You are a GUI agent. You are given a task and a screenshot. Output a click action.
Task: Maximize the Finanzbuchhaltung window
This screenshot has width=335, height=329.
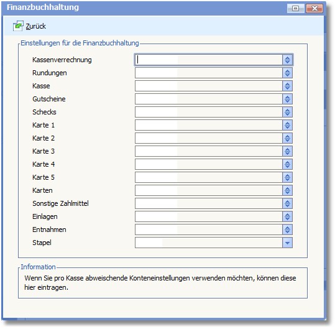pyautogui.click(x=296, y=8)
